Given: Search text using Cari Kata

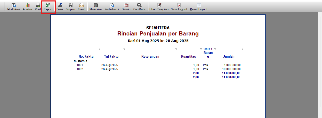Looking at the screenshot, I should coord(139,7).
